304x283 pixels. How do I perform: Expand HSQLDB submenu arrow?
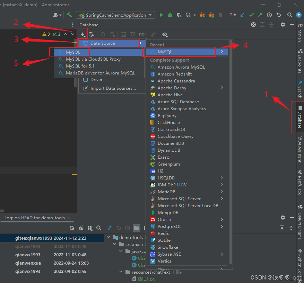pyautogui.click(x=222, y=178)
